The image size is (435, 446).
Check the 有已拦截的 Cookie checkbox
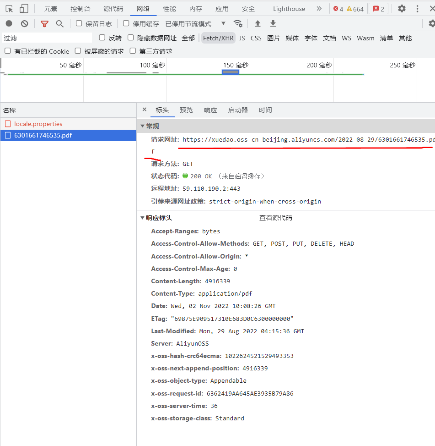(8, 51)
